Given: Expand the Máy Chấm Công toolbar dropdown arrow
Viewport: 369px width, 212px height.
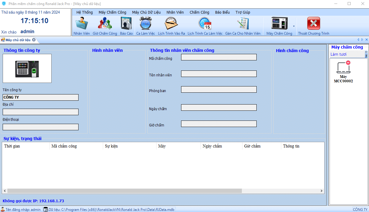Looking at the screenshot, I should click(x=294, y=26).
